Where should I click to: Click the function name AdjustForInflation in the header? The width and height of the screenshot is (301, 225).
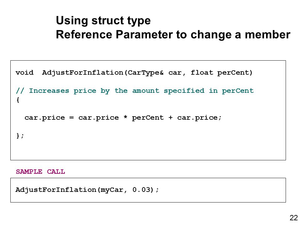coord(82,72)
